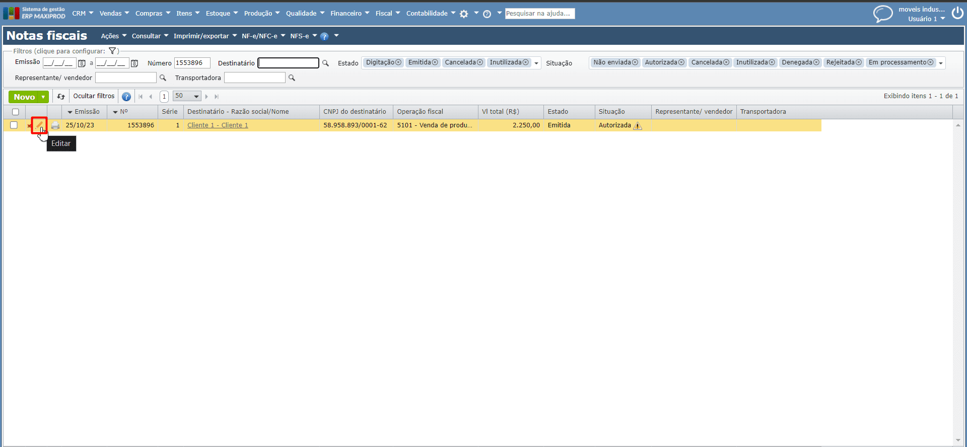Go to first page of results
The width and height of the screenshot is (967, 447).
coord(141,97)
